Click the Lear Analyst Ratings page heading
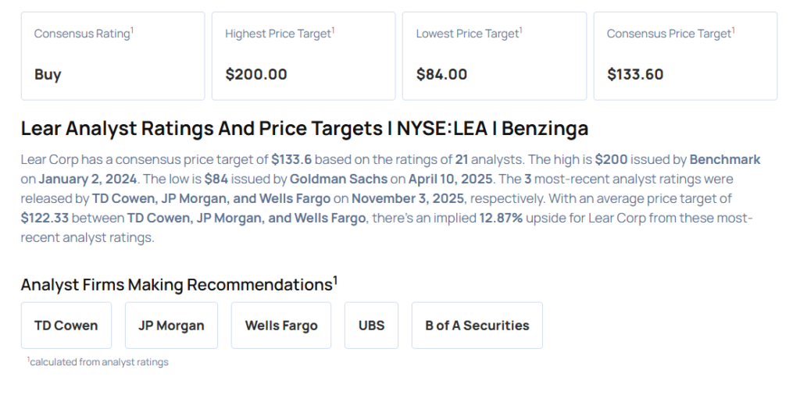Screen dimensions: 800x395 304,129
